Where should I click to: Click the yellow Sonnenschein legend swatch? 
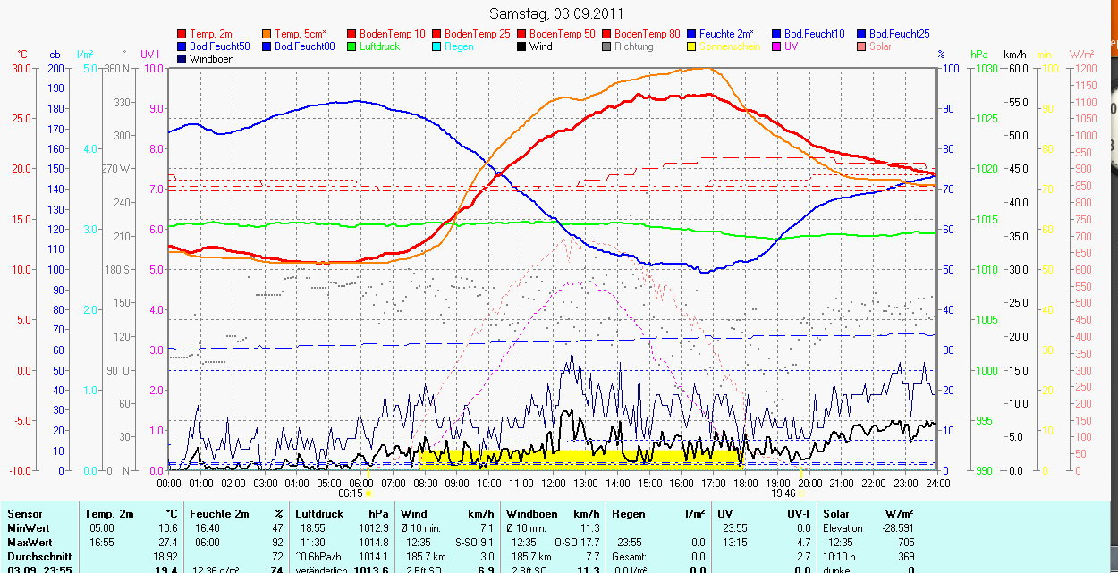(692, 46)
